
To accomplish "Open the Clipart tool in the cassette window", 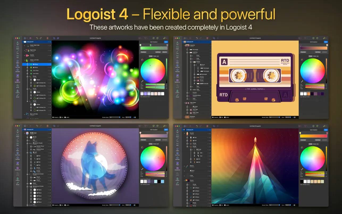I will tap(177, 61).
